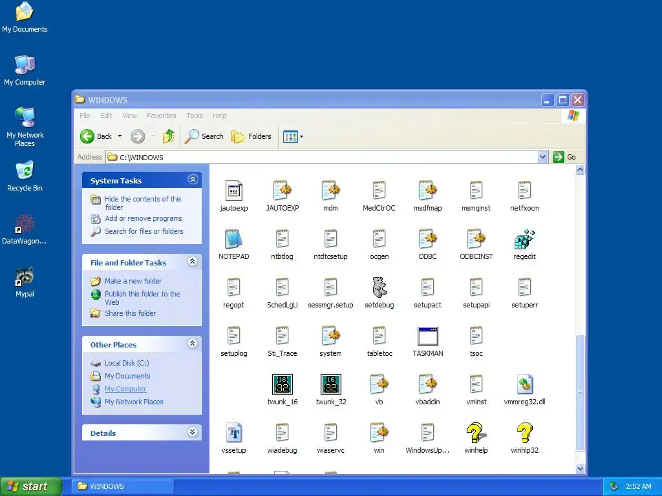Click the scrollbar up arrow
The image size is (662, 496).
[580, 170]
